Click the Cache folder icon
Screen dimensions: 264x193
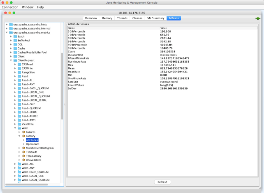pos(15,48)
